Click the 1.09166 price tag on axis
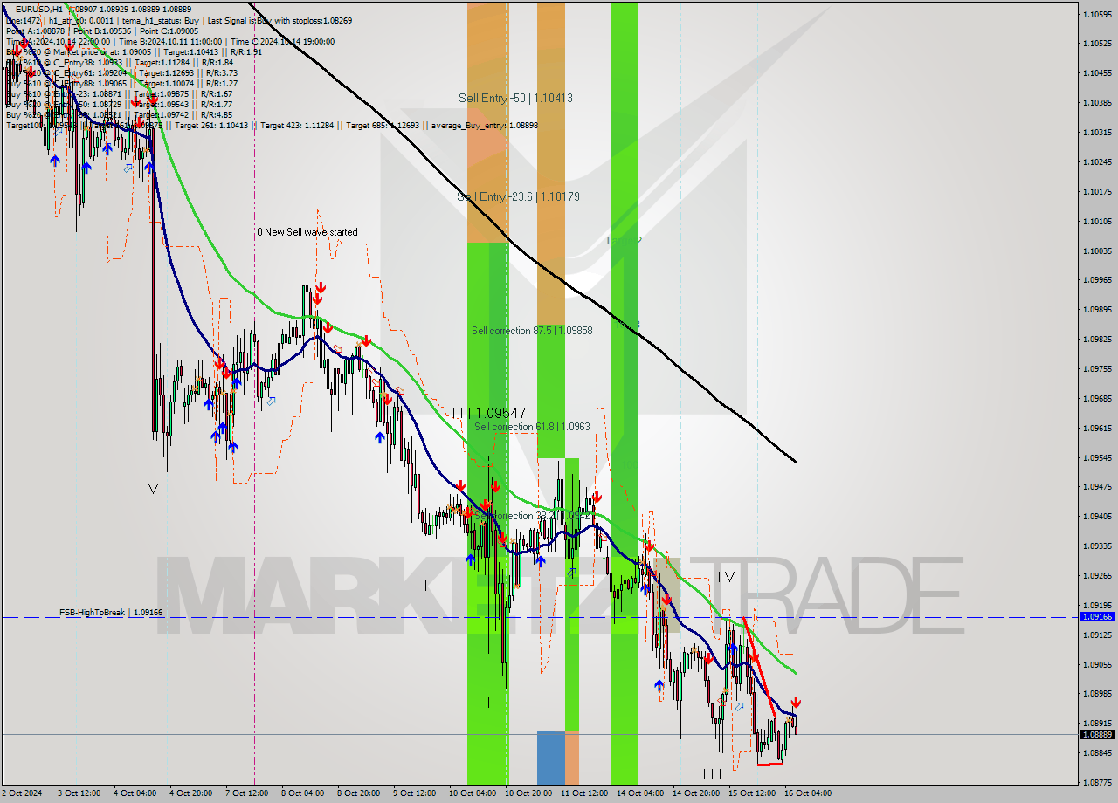The image size is (1118, 803). [x=1097, y=617]
